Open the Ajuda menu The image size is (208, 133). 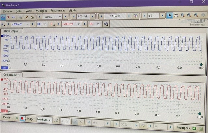(x=73, y=10)
